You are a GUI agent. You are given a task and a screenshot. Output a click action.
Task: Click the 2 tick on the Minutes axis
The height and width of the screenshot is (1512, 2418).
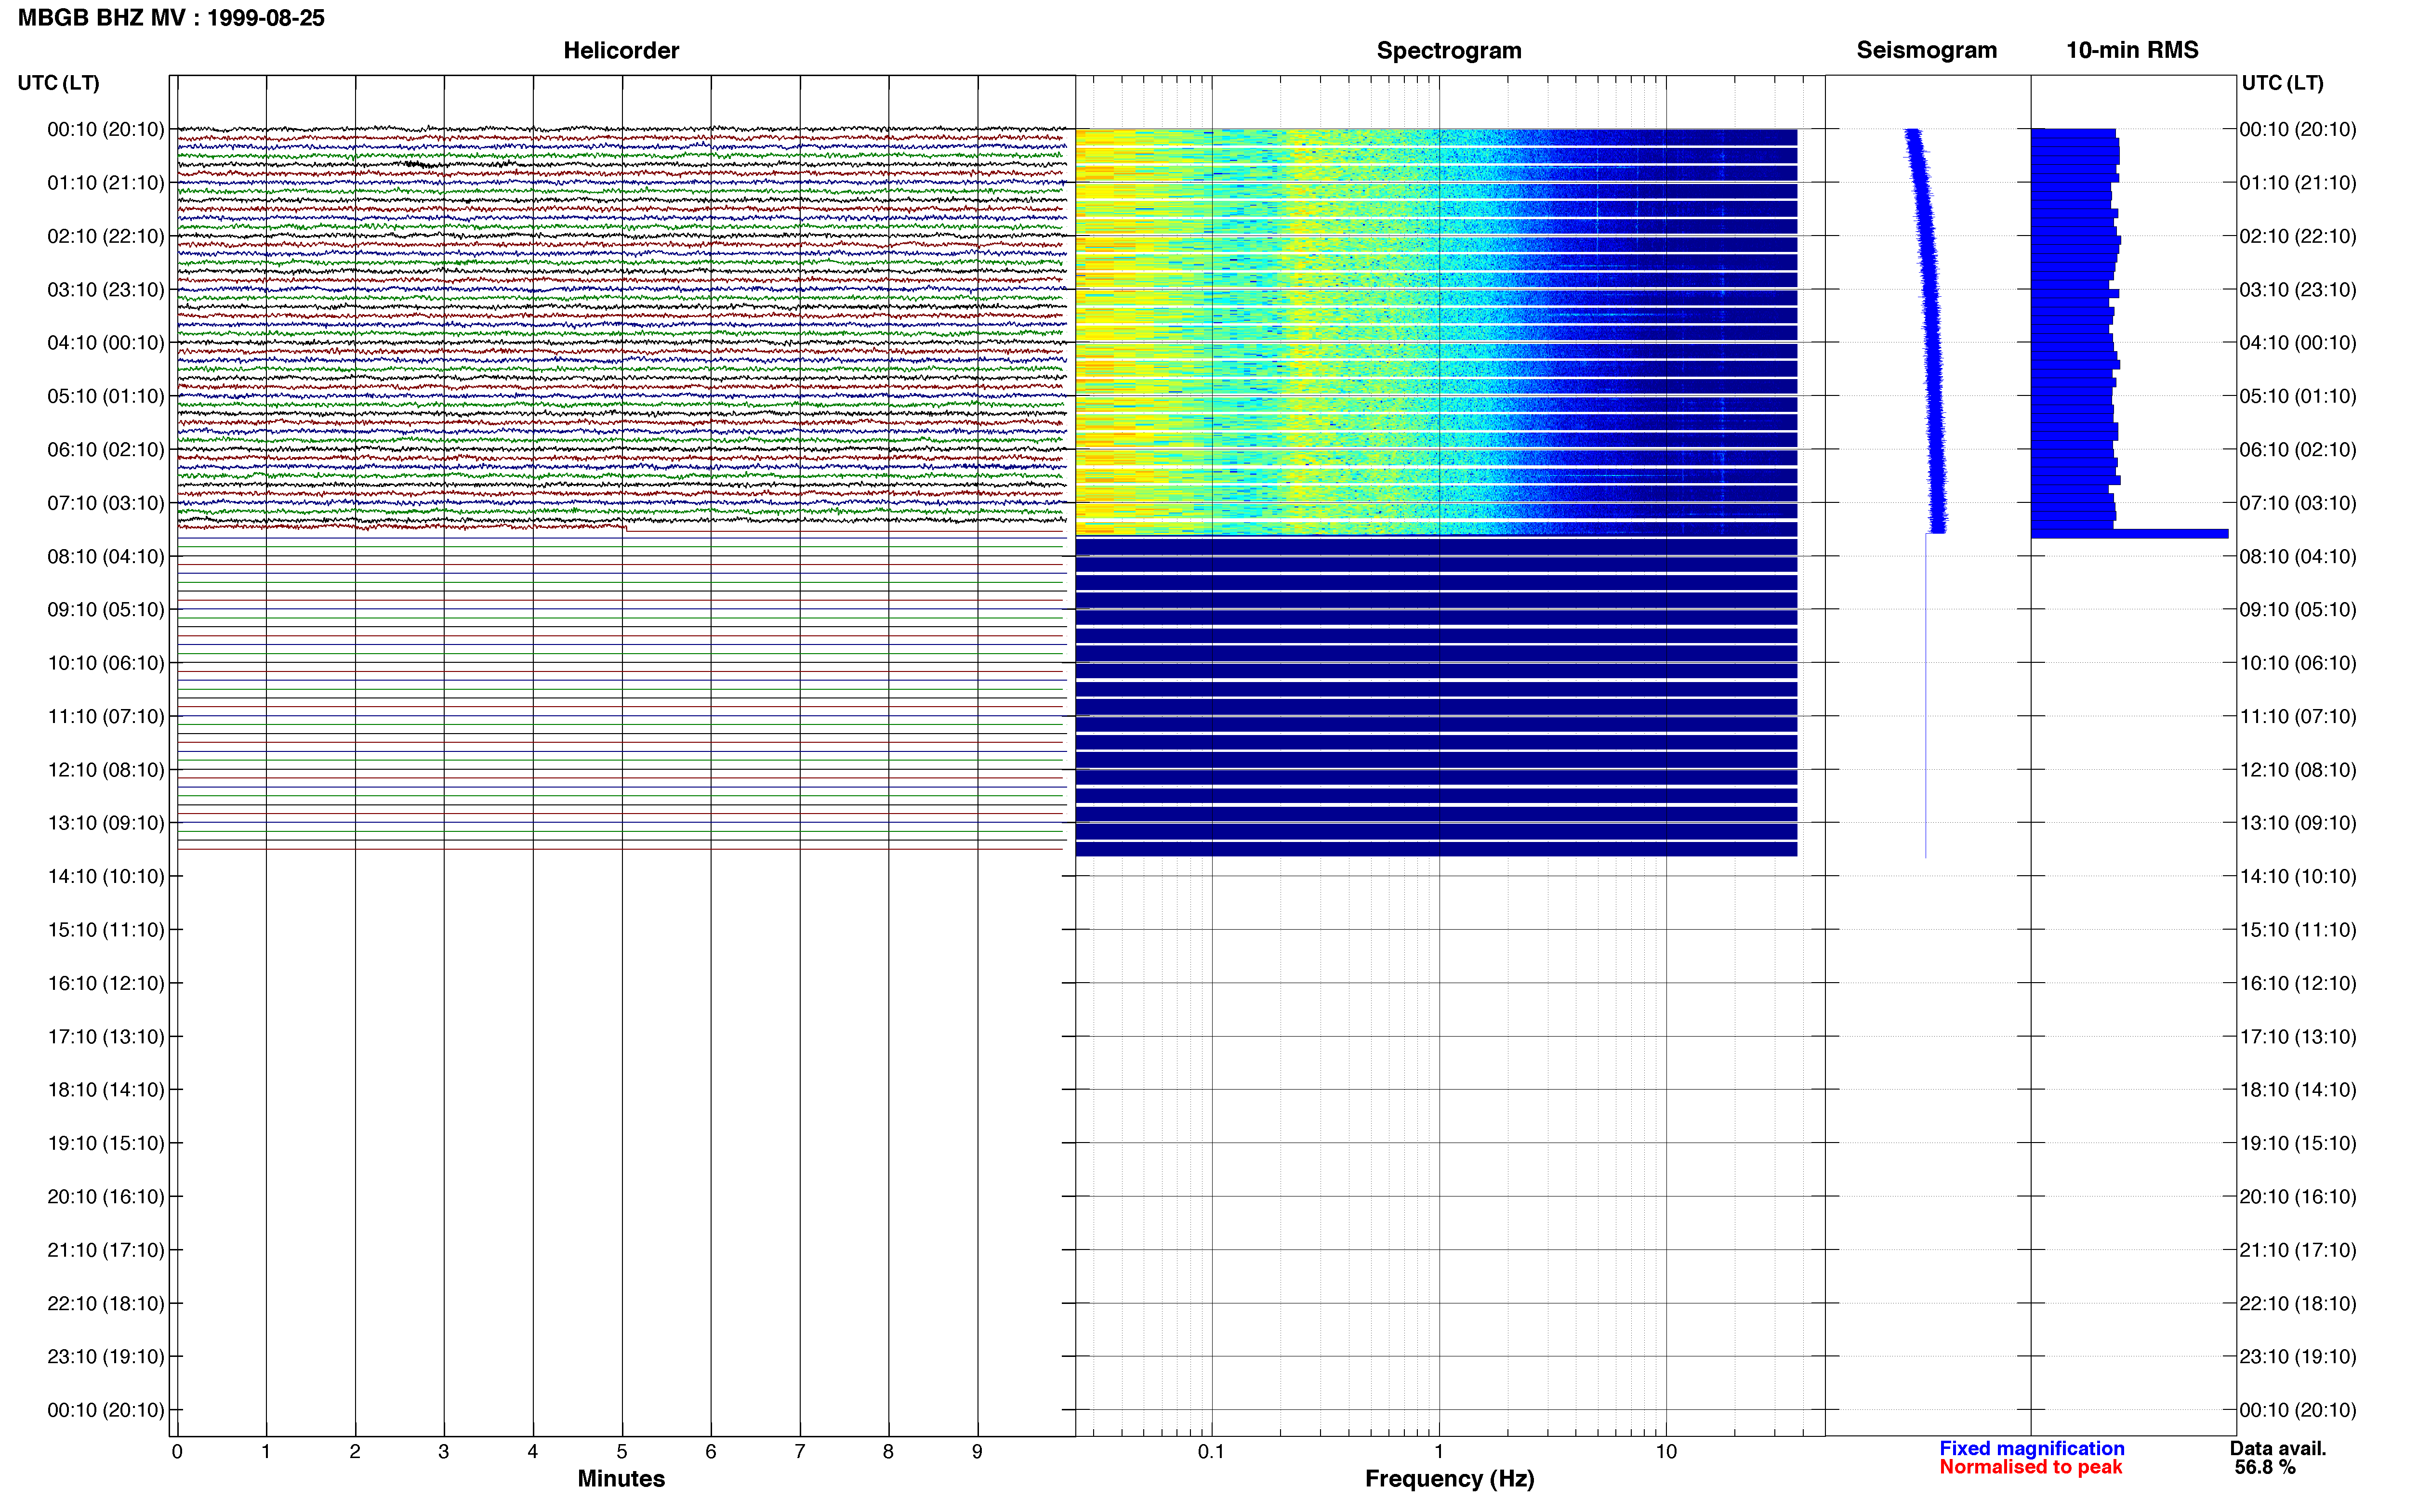[x=355, y=1452]
